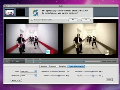Click the loud speaker volume icon
The height and width of the screenshot is (90, 120).
(x=100, y=76)
